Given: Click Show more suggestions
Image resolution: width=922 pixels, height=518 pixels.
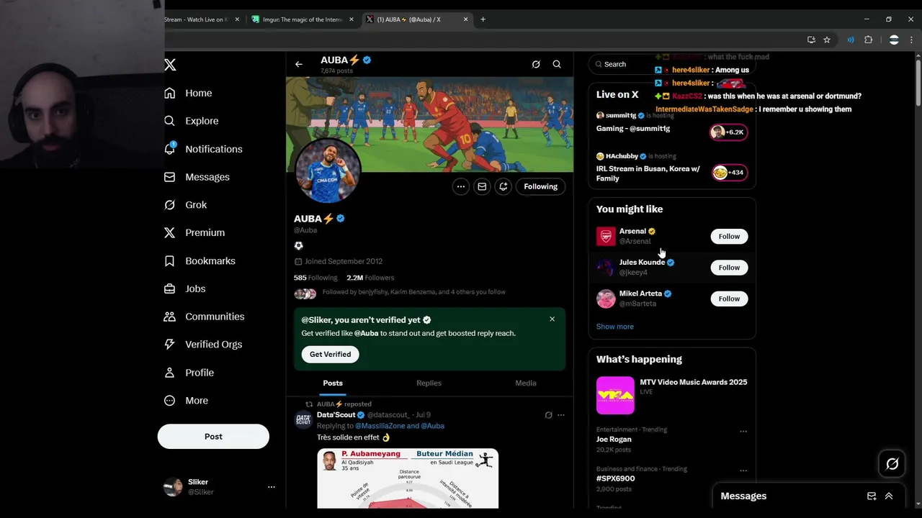Looking at the screenshot, I should pyautogui.click(x=615, y=327).
